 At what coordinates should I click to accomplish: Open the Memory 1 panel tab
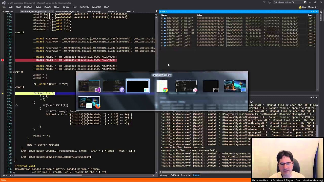(164, 175)
